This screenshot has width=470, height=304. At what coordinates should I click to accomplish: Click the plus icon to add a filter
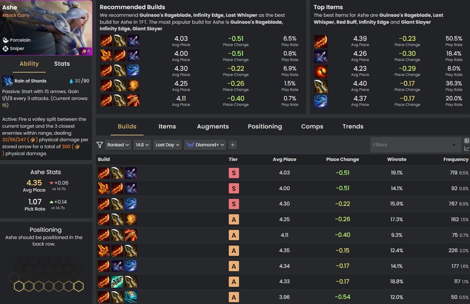pyautogui.click(x=233, y=145)
